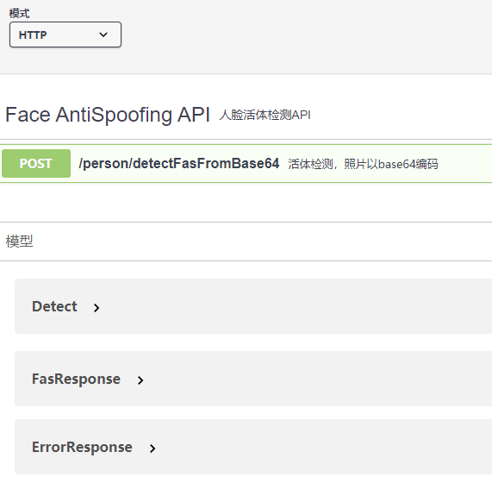The width and height of the screenshot is (492, 477).
Task: Click the 活体检测 base64 endpoint summary text
Action: point(363,164)
